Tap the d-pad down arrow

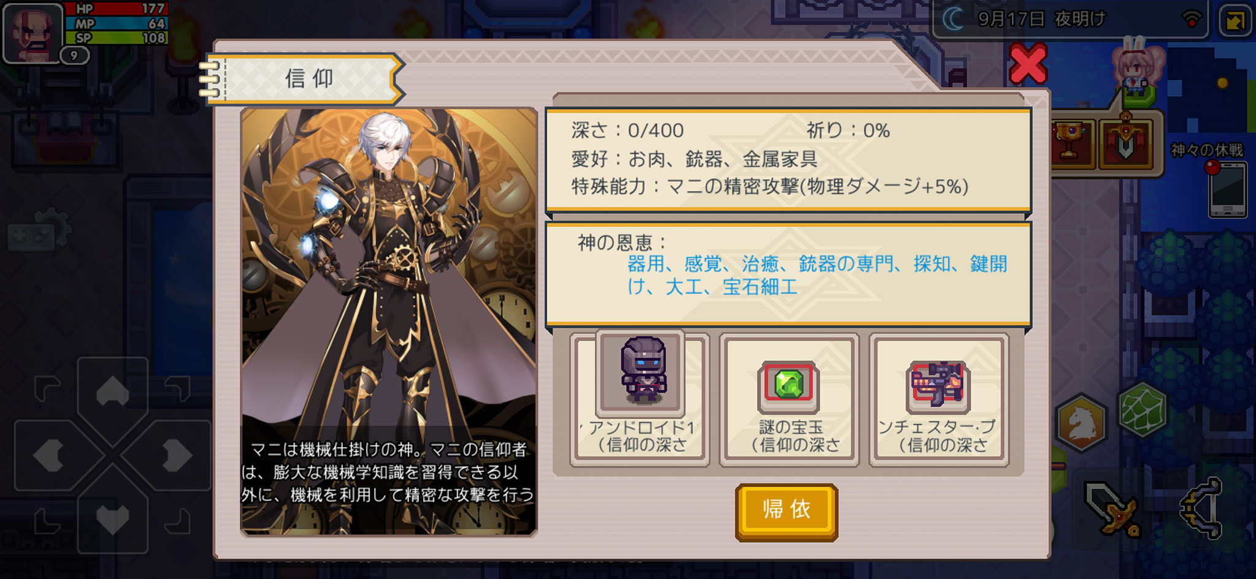[112, 520]
